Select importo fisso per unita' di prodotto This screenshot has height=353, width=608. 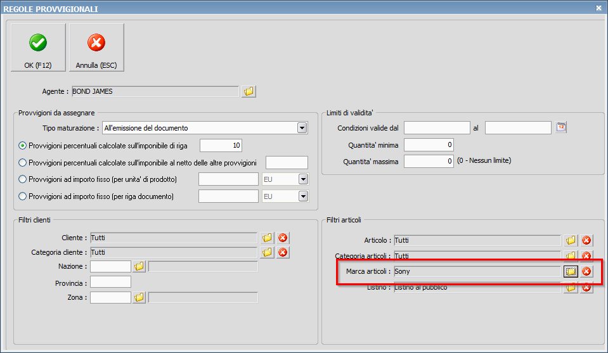pos(22,179)
